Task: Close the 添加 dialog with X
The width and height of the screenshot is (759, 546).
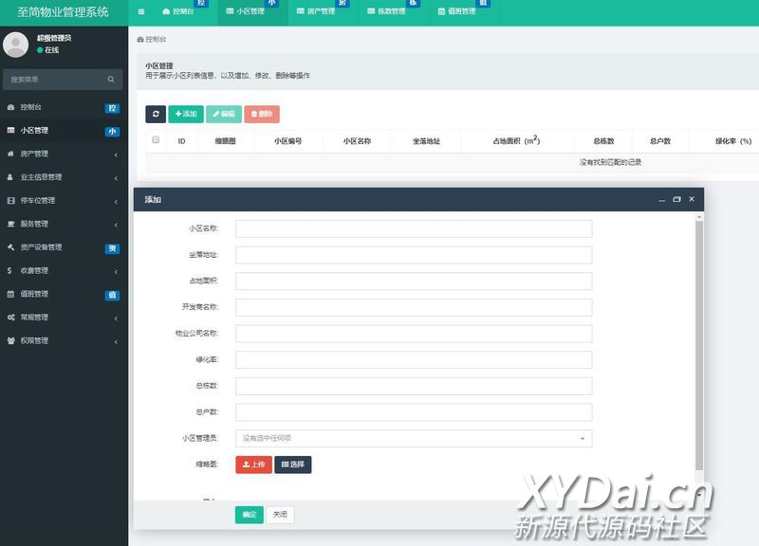Action: pos(692,199)
